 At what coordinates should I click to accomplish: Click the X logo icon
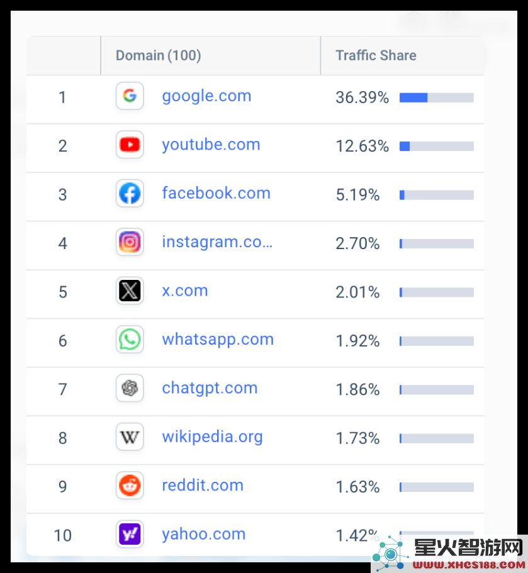pos(130,291)
